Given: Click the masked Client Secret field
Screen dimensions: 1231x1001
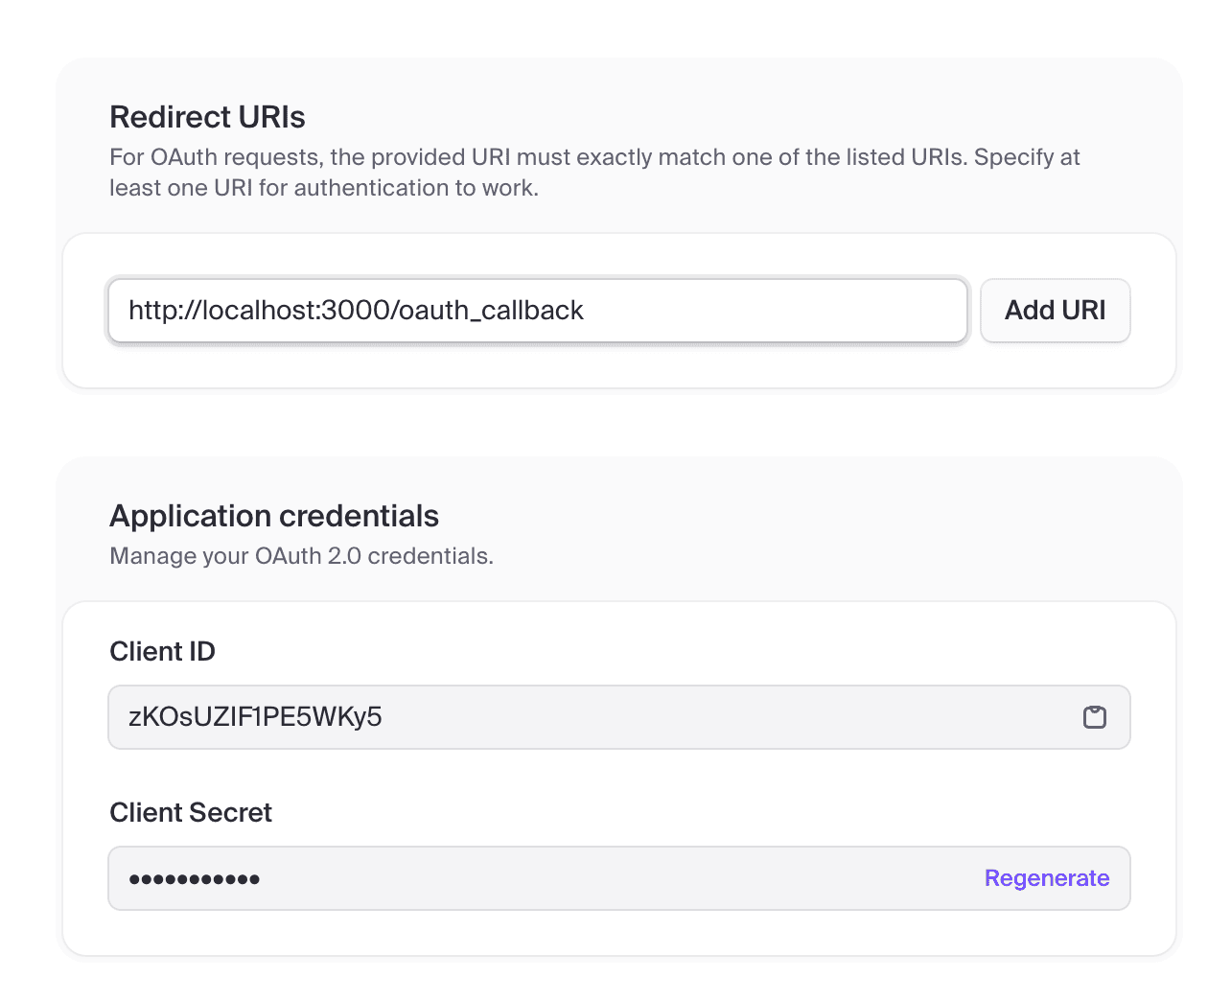Looking at the screenshot, I should [x=619, y=878].
